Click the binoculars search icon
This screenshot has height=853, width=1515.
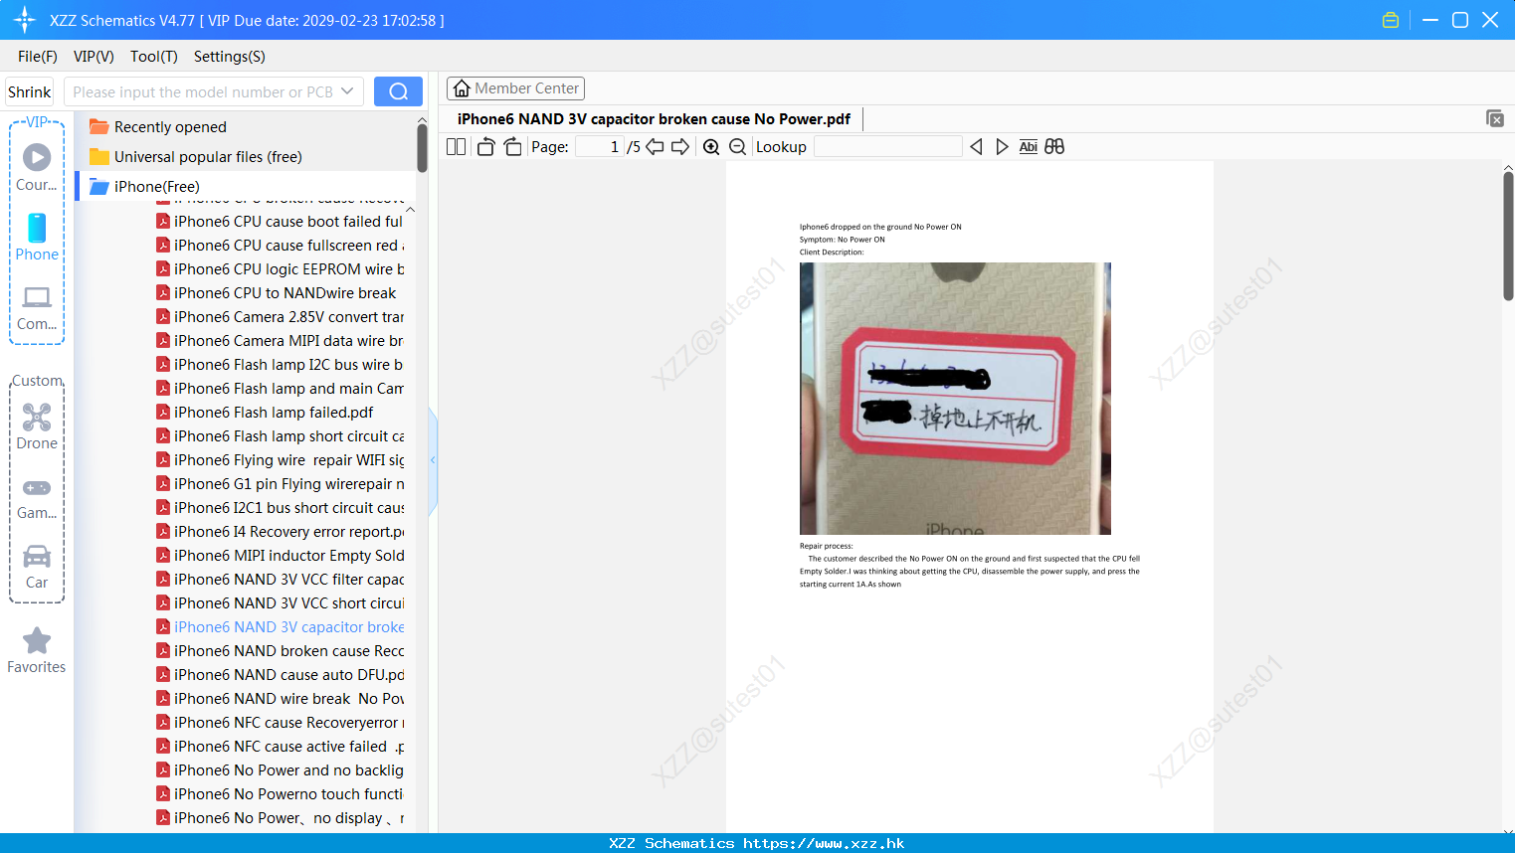pos(1054,147)
